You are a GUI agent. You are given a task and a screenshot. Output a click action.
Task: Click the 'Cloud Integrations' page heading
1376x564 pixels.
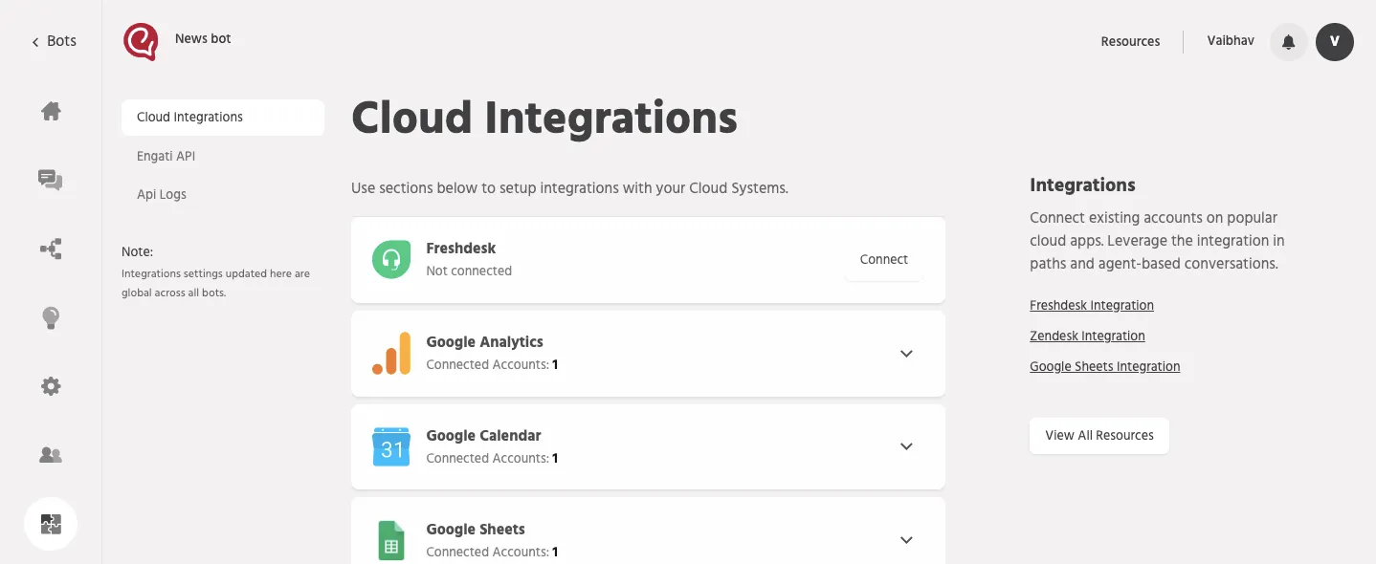pyautogui.click(x=544, y=118)
